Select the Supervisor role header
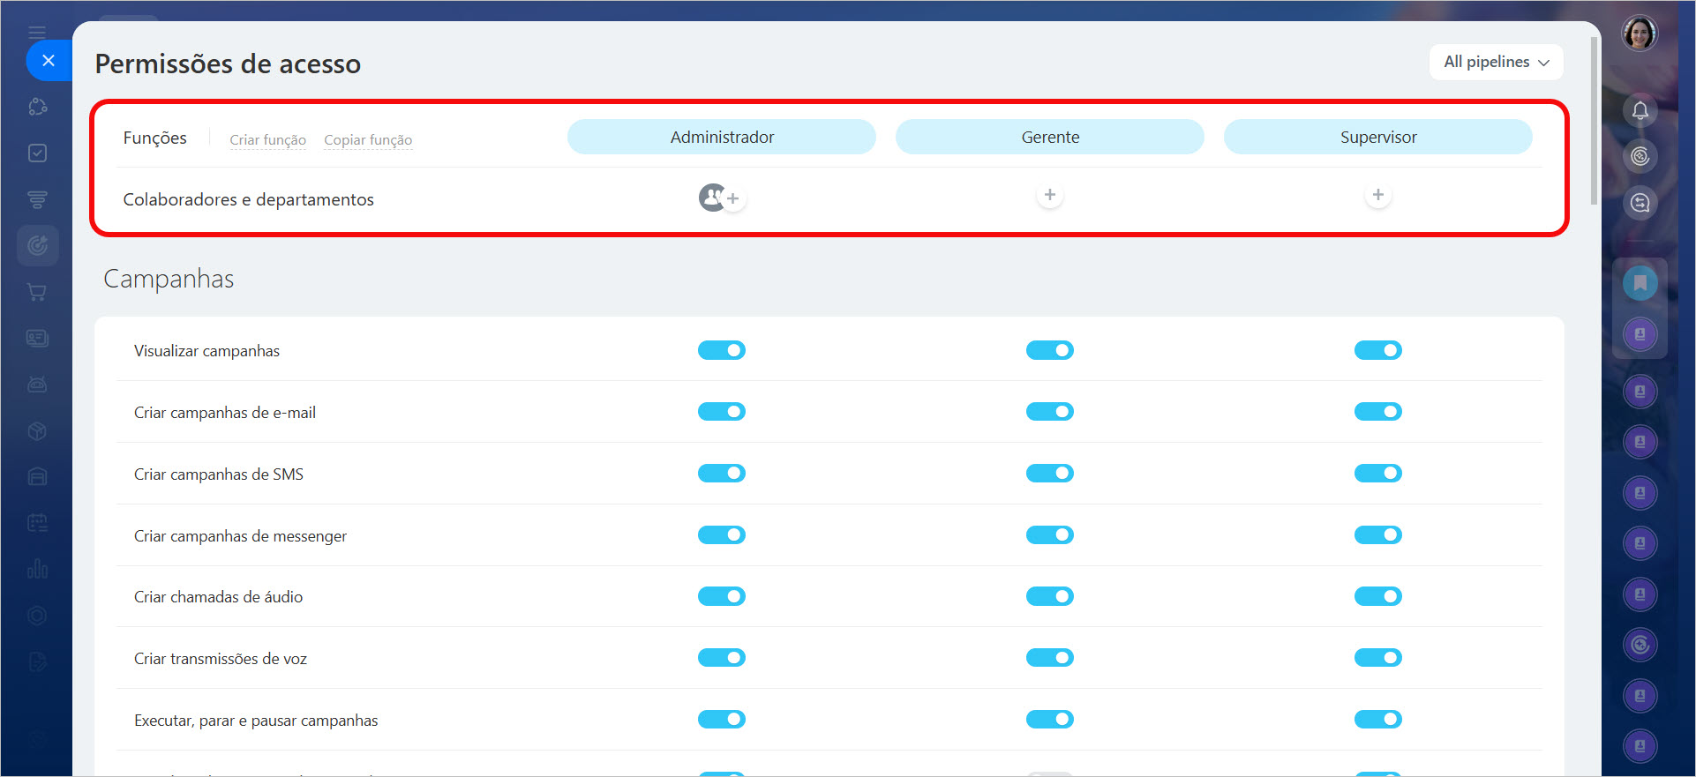The height and width of the screenshot is (777, 1696). pos(1378,137)
